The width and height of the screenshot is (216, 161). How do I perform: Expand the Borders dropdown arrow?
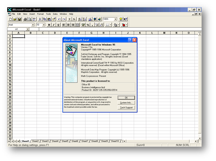[x=110, y=25]
